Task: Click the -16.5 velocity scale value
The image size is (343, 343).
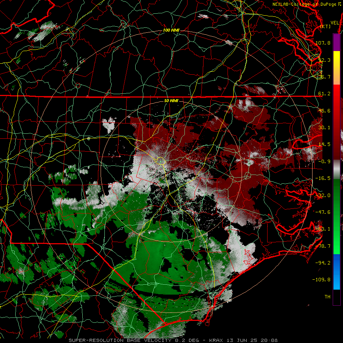Action: pyautogui.click(x=323, y=178)
